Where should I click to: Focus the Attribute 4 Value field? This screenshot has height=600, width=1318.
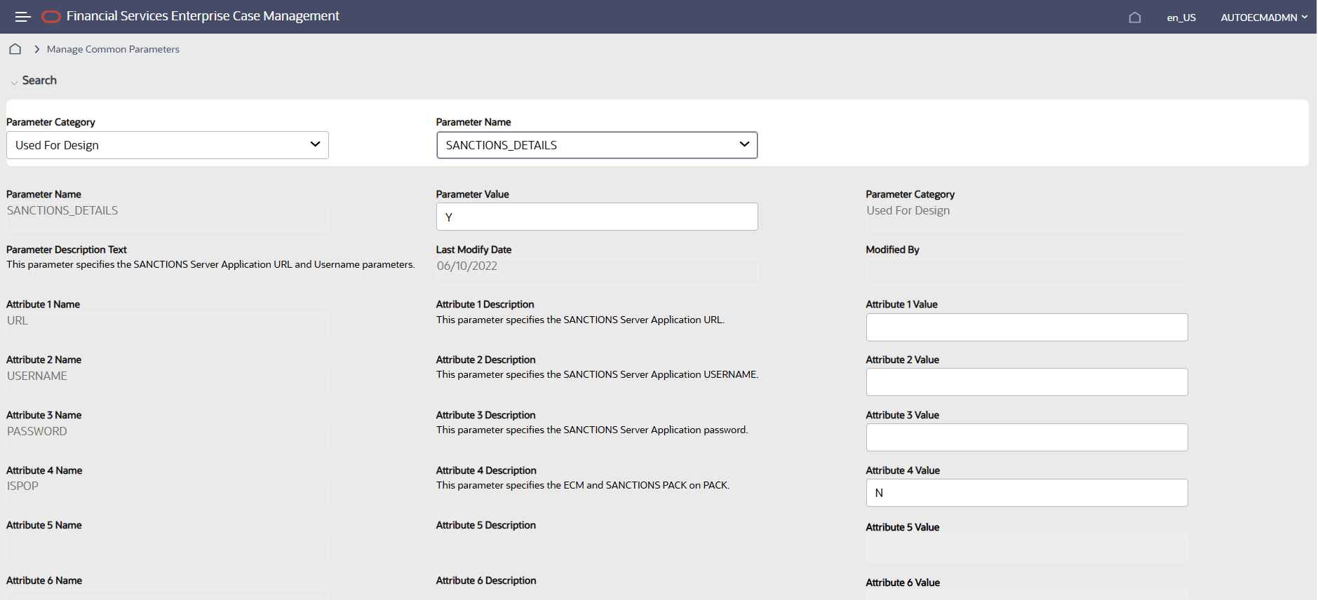point(1027,493)
